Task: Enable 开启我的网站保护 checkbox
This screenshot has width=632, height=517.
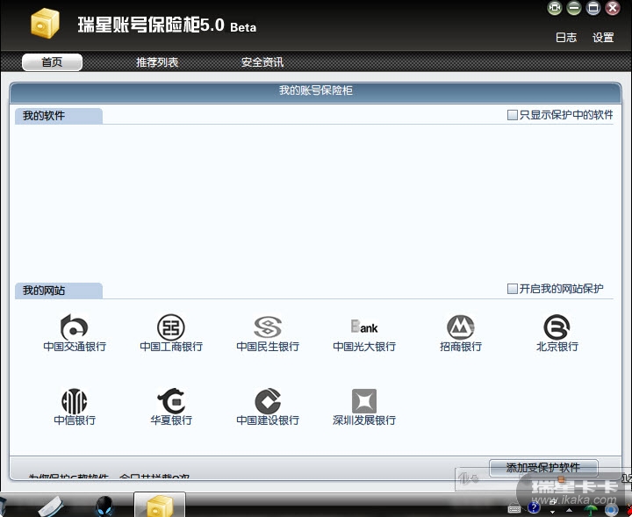Action: (x=513, y=289)
